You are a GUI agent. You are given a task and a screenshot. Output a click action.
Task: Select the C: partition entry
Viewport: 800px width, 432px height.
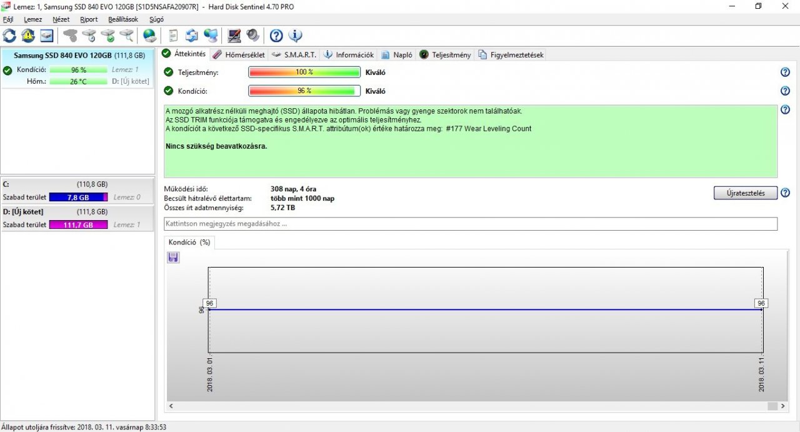[x=77, y=191]
